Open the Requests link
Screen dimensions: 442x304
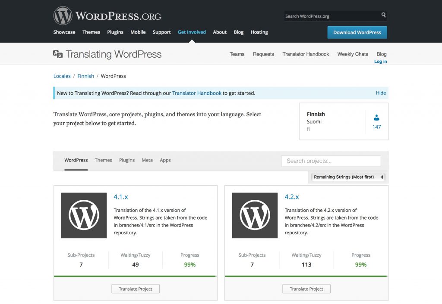tap(263, 54)
